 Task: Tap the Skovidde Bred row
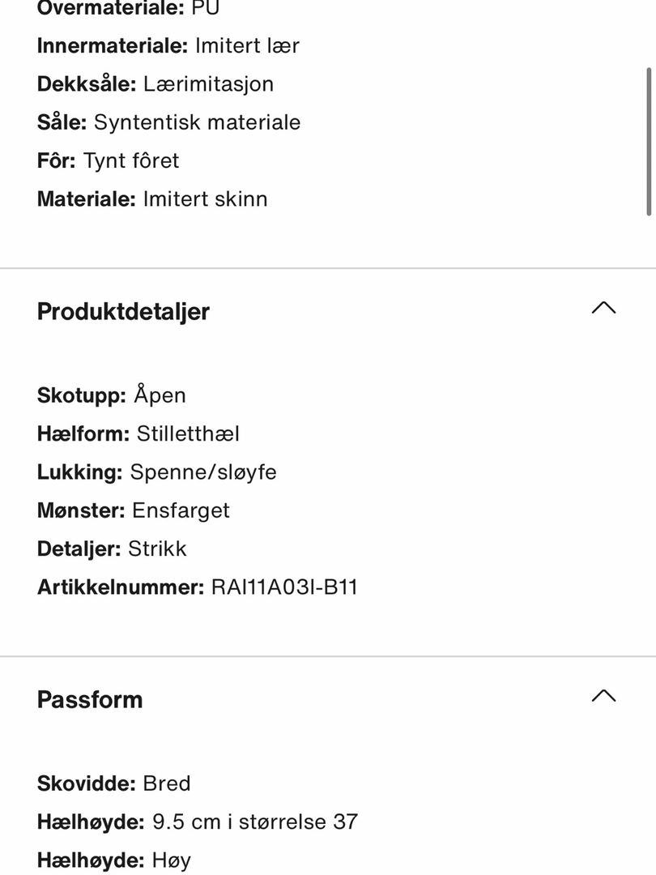click(114, 783)
